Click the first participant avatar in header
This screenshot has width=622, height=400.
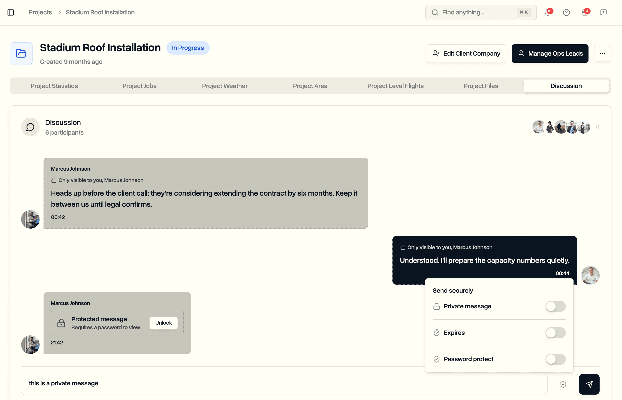pyautogui.click(x=539, y=127)
